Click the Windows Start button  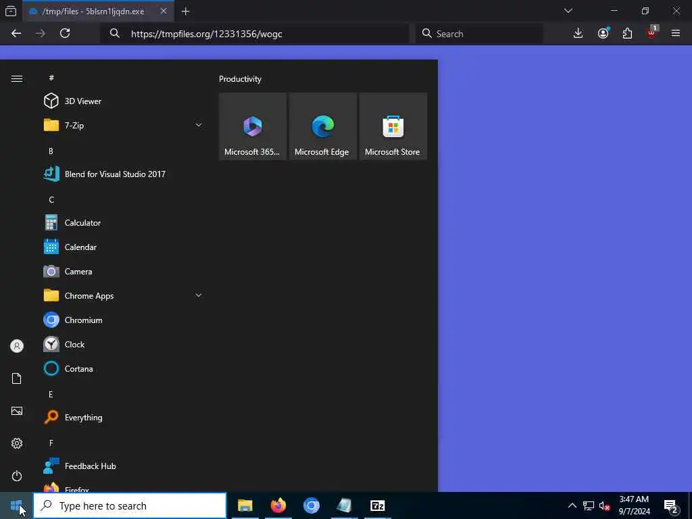tap(16, 505)
